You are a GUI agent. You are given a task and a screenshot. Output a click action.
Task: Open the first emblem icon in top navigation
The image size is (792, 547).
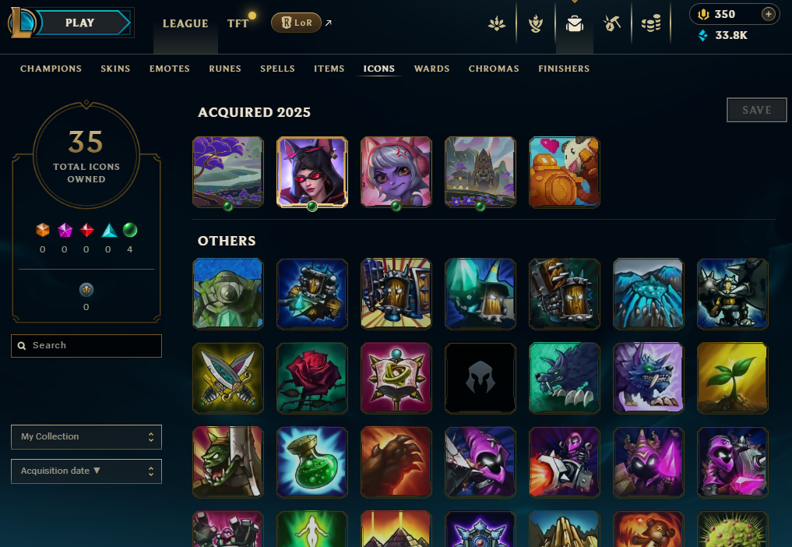tap(497, 23)
